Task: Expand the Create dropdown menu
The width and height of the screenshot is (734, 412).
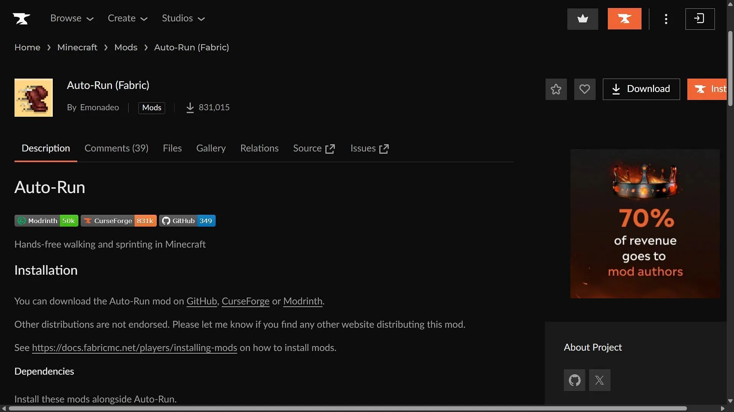Action: point(128,18)
